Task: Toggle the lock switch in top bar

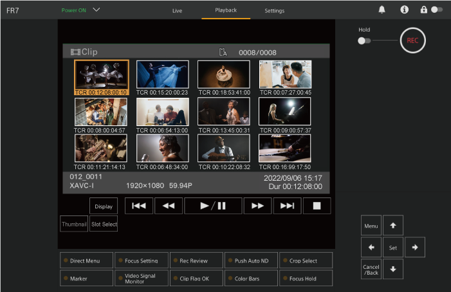Action: (436, 10)
